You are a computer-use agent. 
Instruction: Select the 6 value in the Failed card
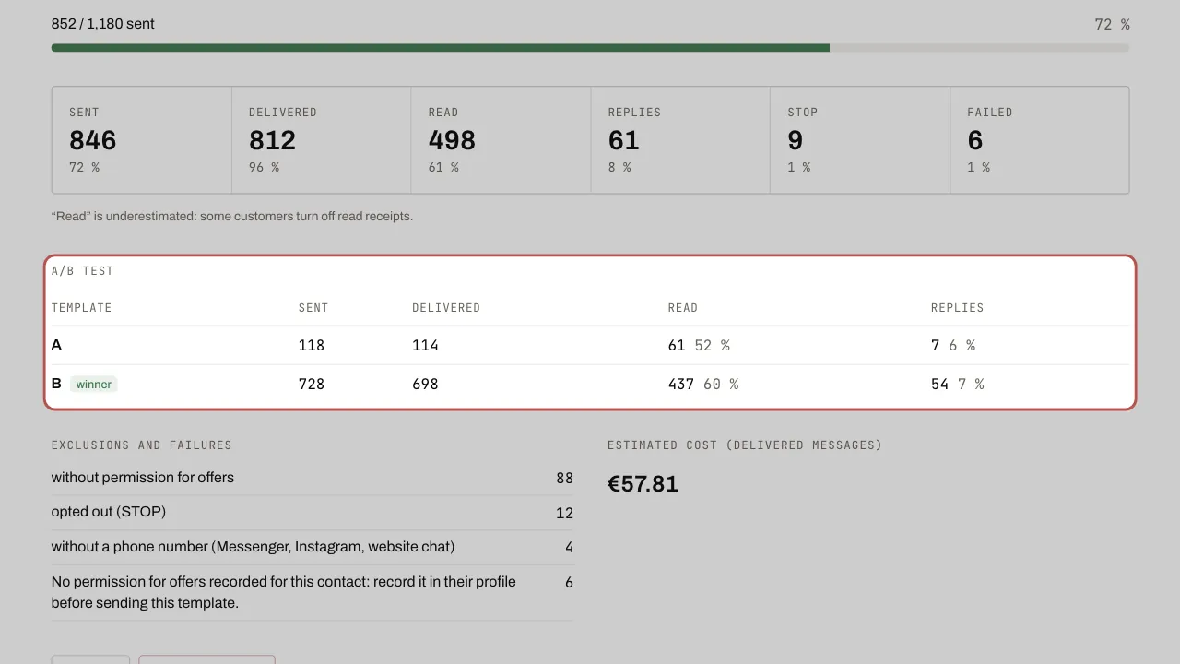[975, 140]
